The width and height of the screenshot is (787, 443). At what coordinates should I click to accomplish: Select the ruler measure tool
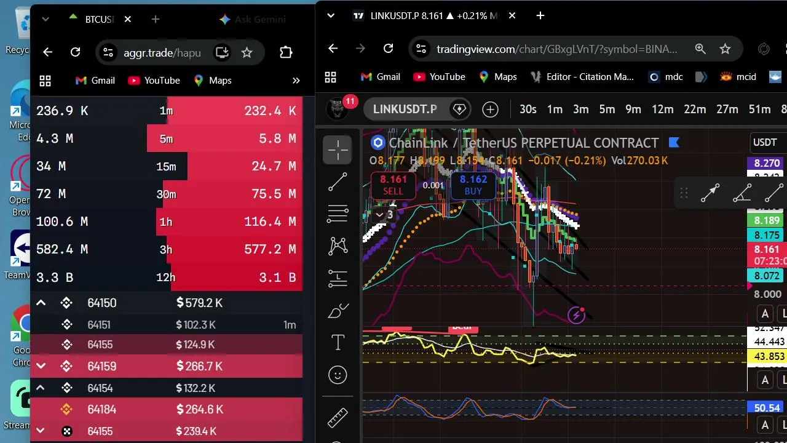click(338, 418)
